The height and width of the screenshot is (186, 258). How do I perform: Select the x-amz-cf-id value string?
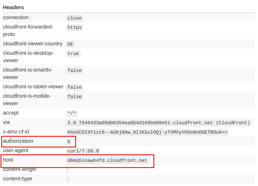tap(147, 132)
